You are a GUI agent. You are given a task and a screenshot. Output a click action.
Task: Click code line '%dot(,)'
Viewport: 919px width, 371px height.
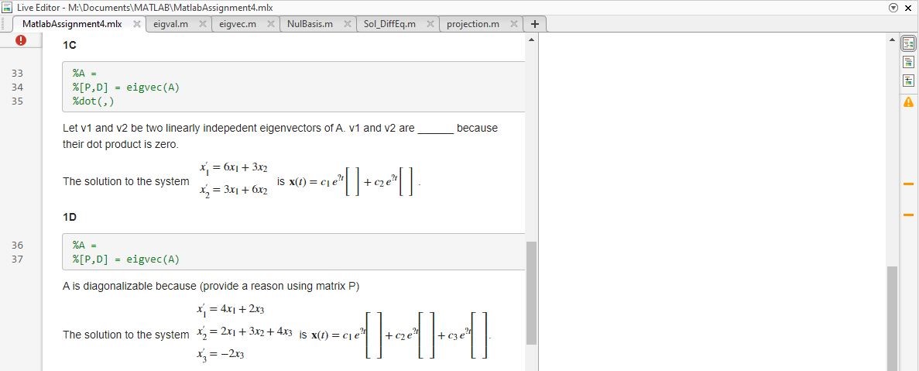point(93,101)
